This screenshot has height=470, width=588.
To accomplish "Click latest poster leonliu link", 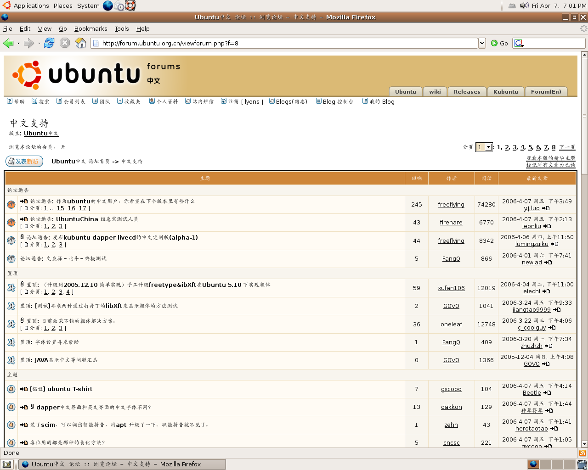I will click(x=531, y=226).
